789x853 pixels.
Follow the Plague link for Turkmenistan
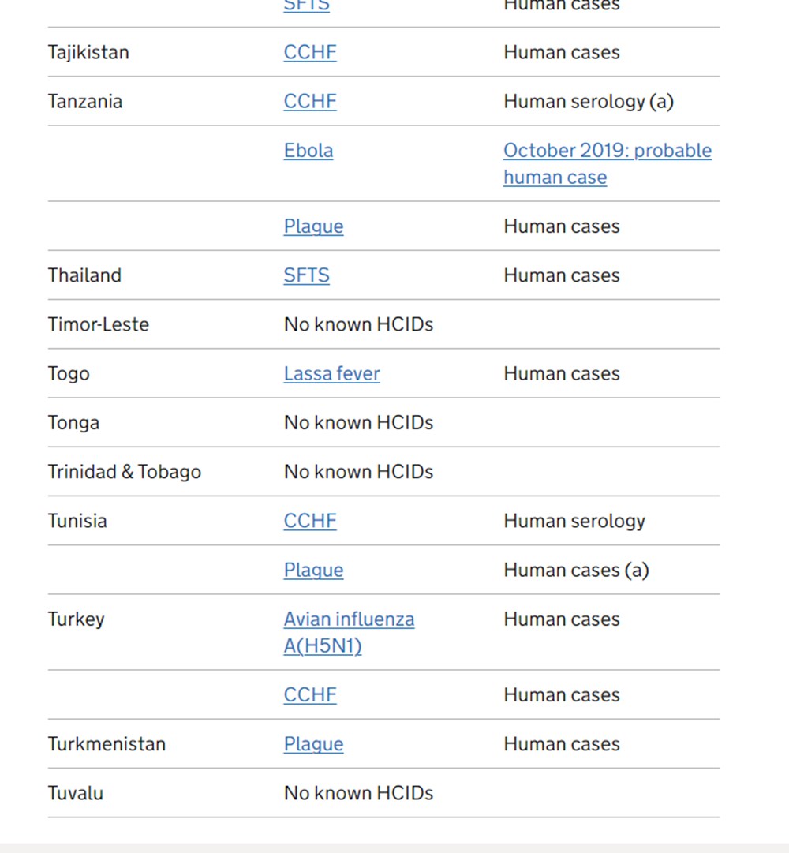coord(313,744)
